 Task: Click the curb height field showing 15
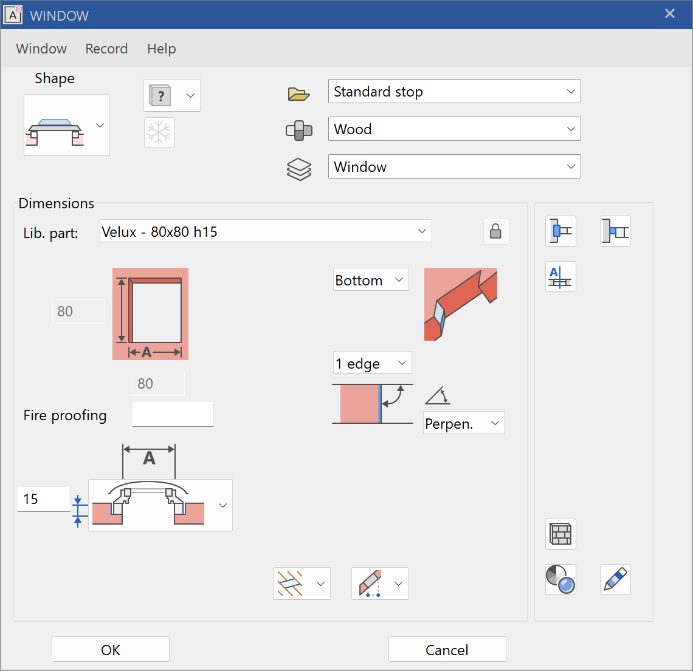tap(44, 499)
